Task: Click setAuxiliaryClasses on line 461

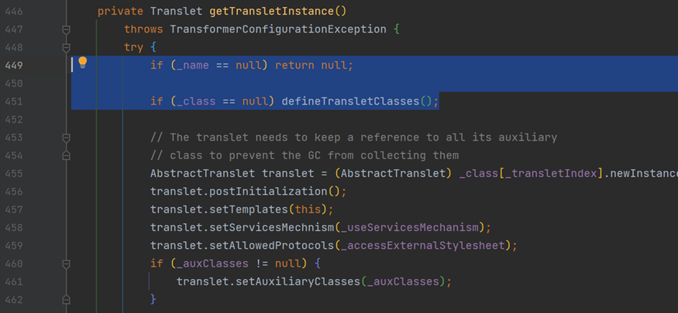Action: 291,282
